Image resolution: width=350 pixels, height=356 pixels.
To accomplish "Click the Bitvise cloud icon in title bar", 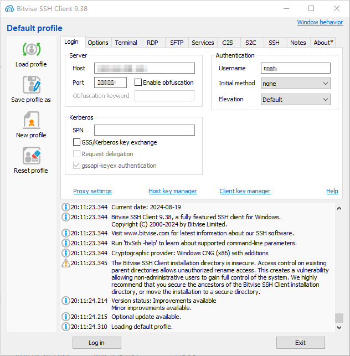I will coord(9,9).
